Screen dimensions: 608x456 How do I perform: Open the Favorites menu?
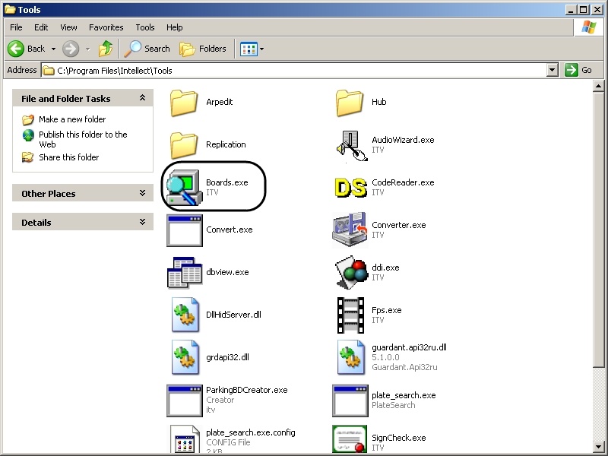tap(106, 27)
